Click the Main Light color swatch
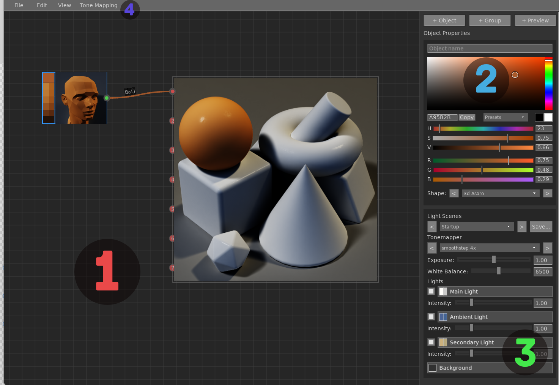 pyautogui.click(x=443, y=292)
